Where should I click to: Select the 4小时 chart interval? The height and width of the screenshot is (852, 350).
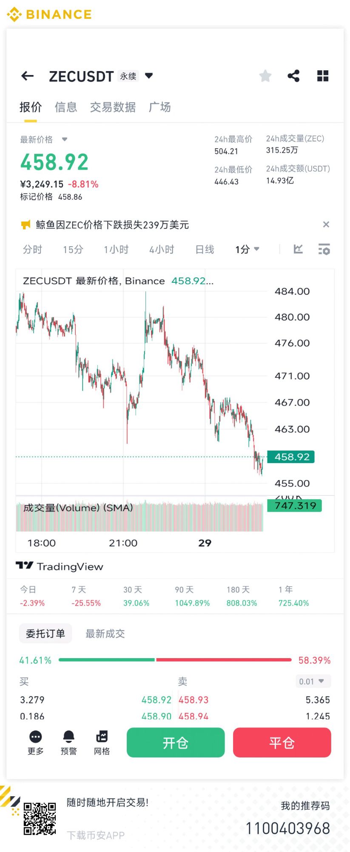pos(162,250)
